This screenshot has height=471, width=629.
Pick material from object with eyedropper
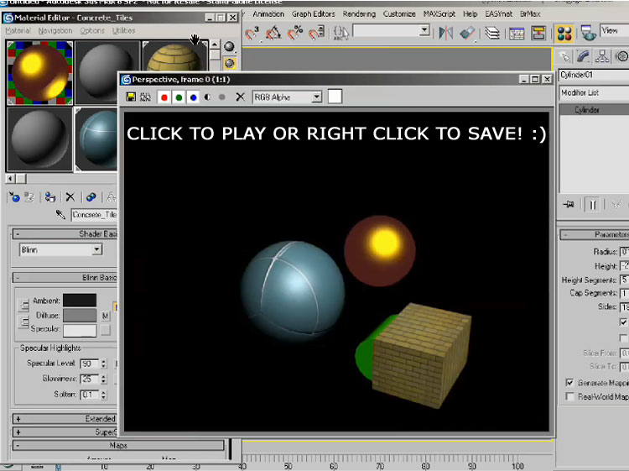pyautogui.click(x=60, y=215)
